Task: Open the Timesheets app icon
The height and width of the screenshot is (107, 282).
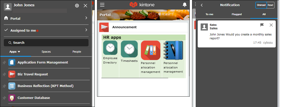Action: coord(129,48)
